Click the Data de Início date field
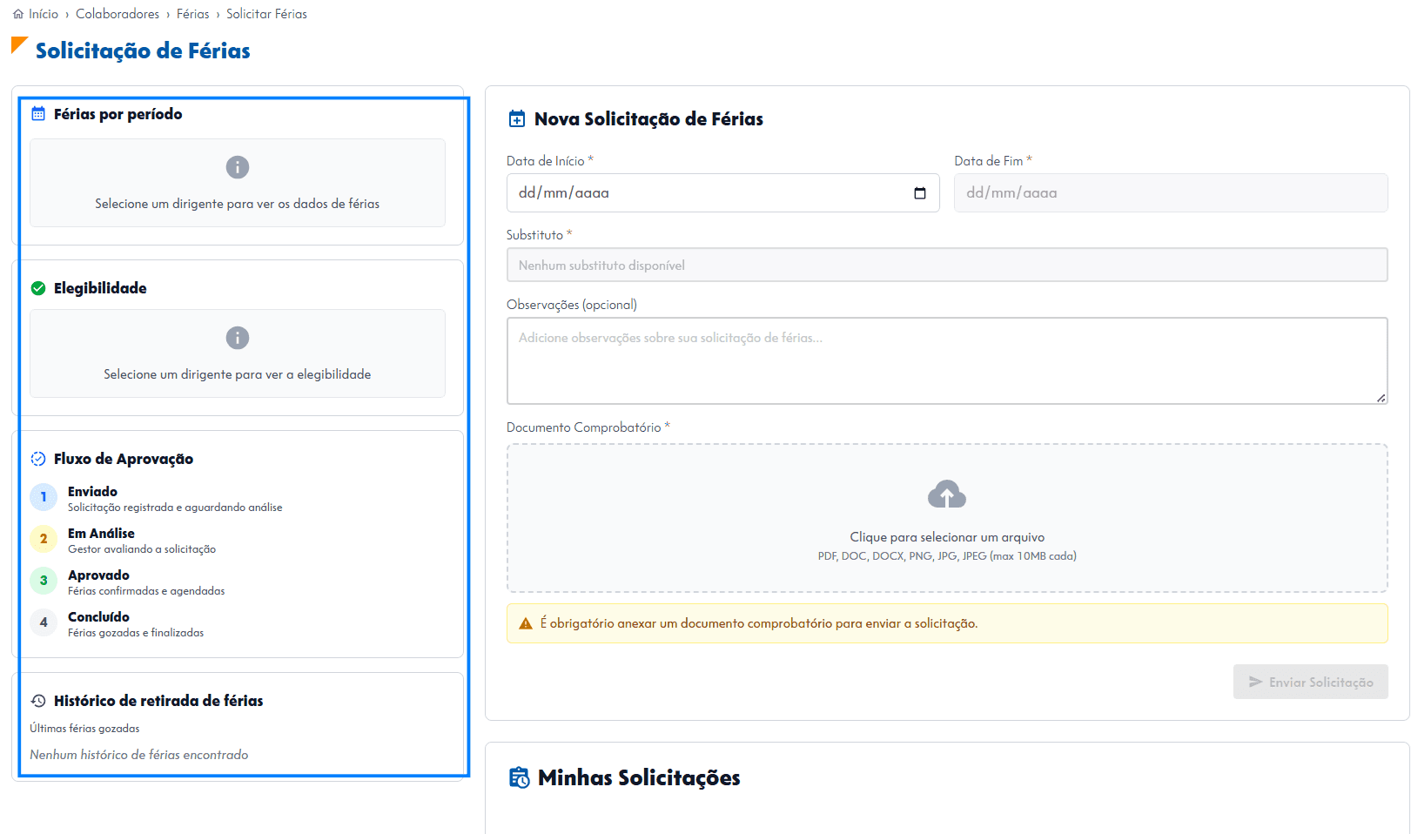 click(722, 193)
